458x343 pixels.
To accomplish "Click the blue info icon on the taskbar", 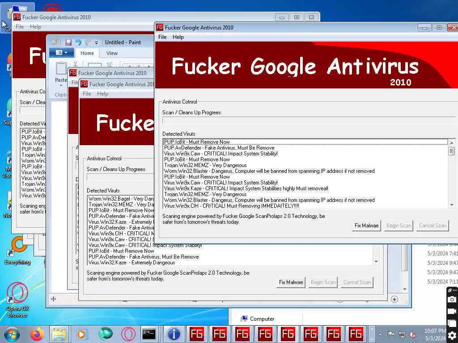I will click(x=174, y=334).
